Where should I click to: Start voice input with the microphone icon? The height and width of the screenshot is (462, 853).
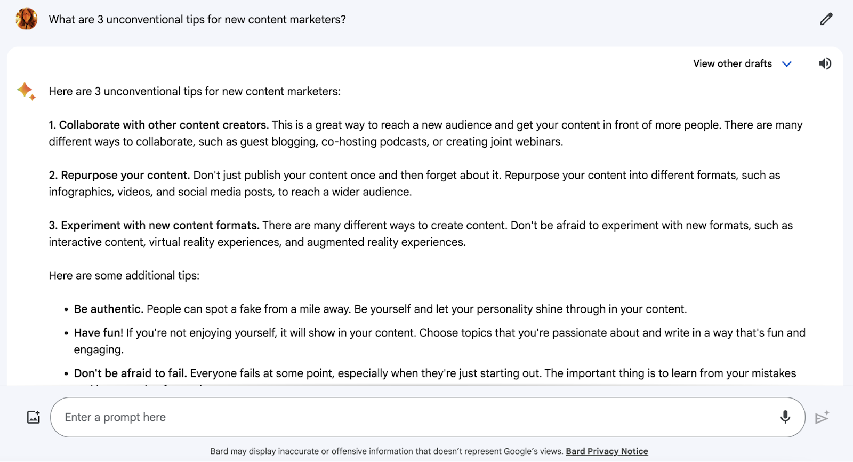784,417
